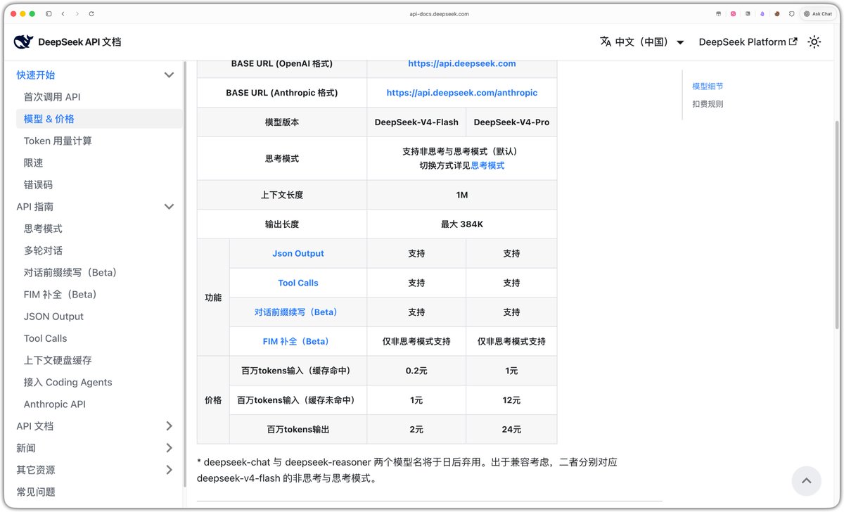Click the pink extension icon in browser toolbar
The image size is (844, 512).
733,13
